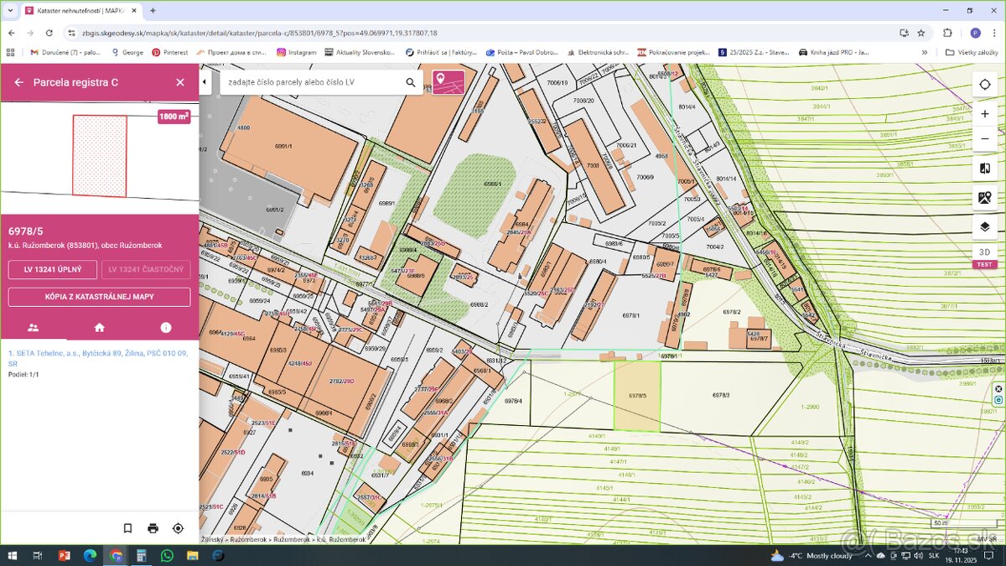
Task: Collapse the side panel with arrow
Action: (x=205, y=82)
